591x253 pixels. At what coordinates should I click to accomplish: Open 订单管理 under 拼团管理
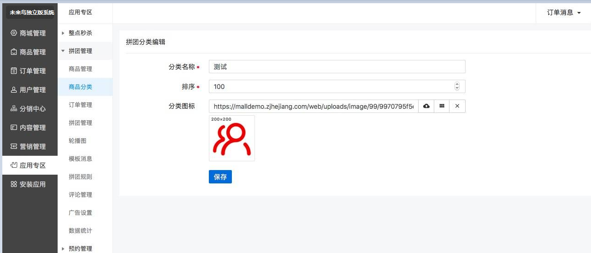[x=85, y=105]
